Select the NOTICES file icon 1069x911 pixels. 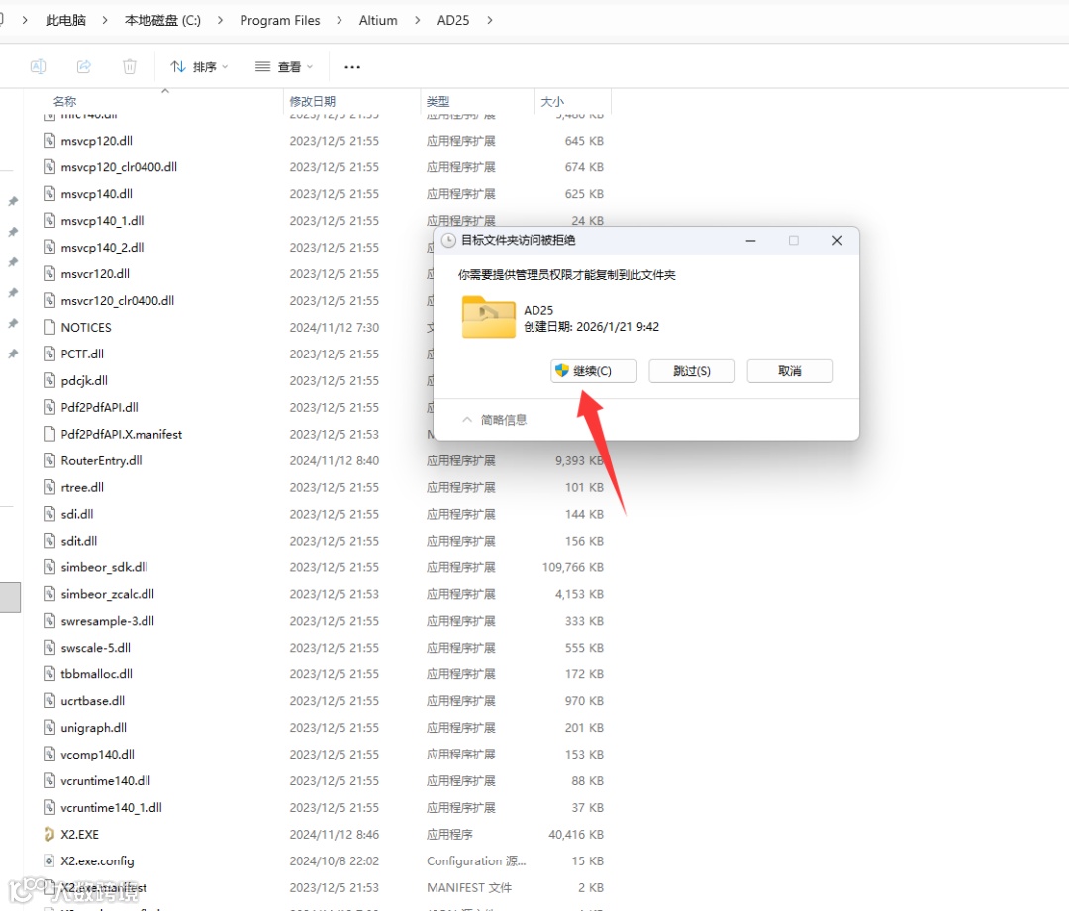point(49,328)
